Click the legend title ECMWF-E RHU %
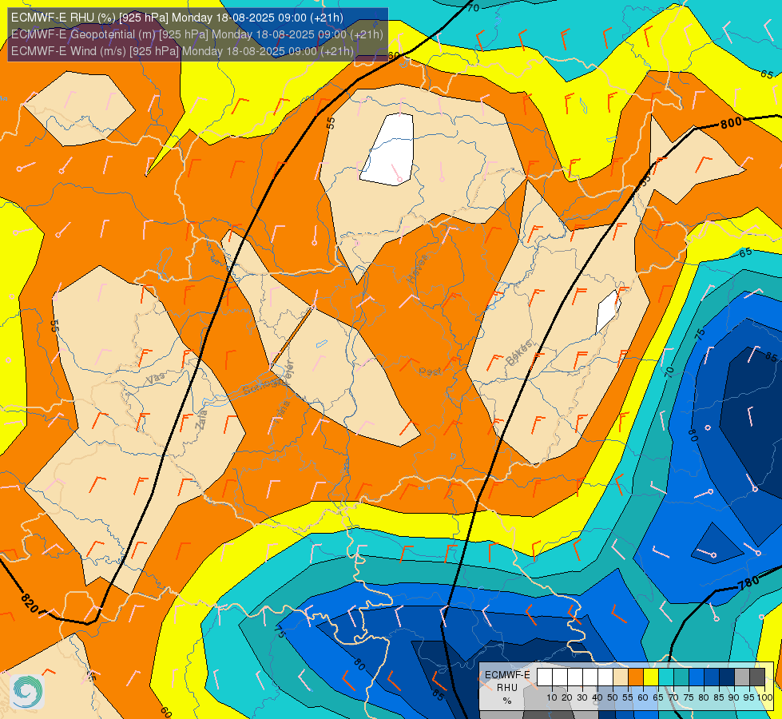The height and width of the screenshot is (719, 782). (507, 688)
